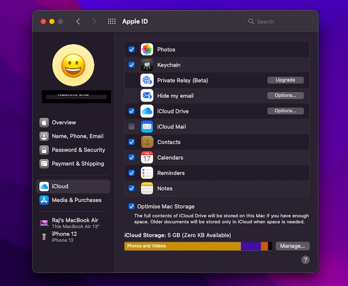
Task: Click the Photos app icon
Action: pos(147,49)
